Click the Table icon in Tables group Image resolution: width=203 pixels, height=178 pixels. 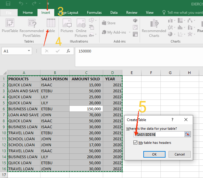pos(51,23)
